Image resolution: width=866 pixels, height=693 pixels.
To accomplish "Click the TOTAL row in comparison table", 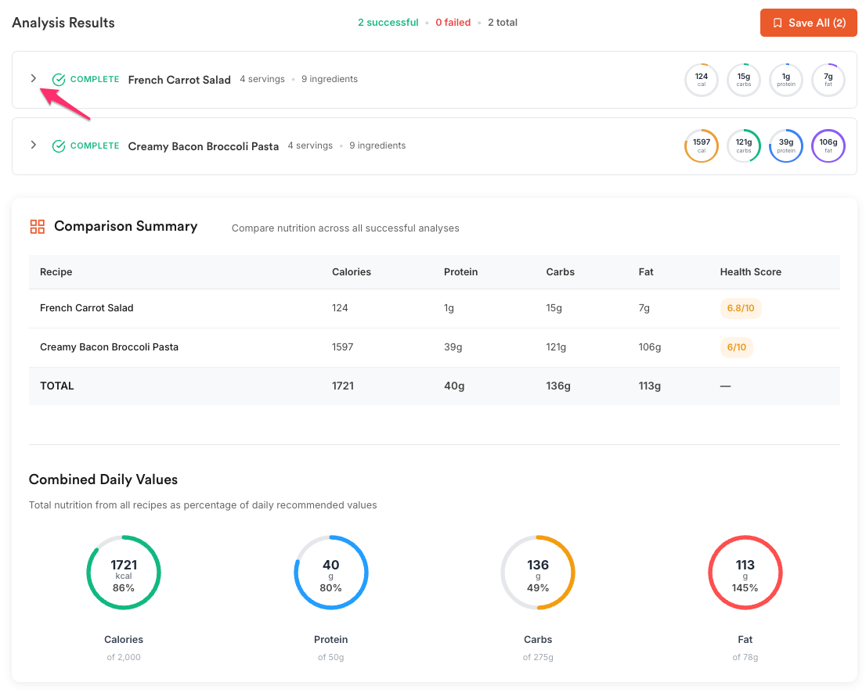I will 434,386.
